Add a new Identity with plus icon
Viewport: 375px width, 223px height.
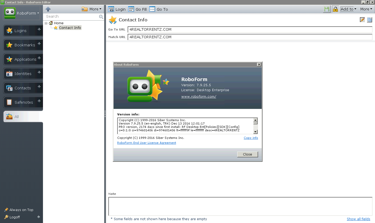tap(39, 72)
